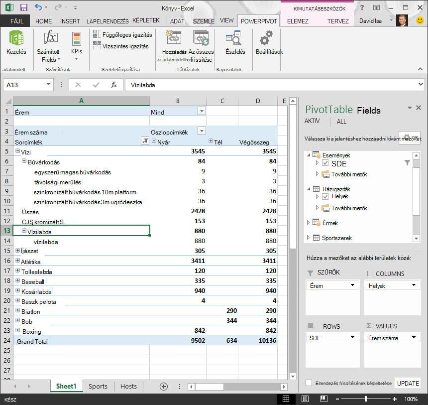Switch to Page Break Preview in status bar

[324, 399]
